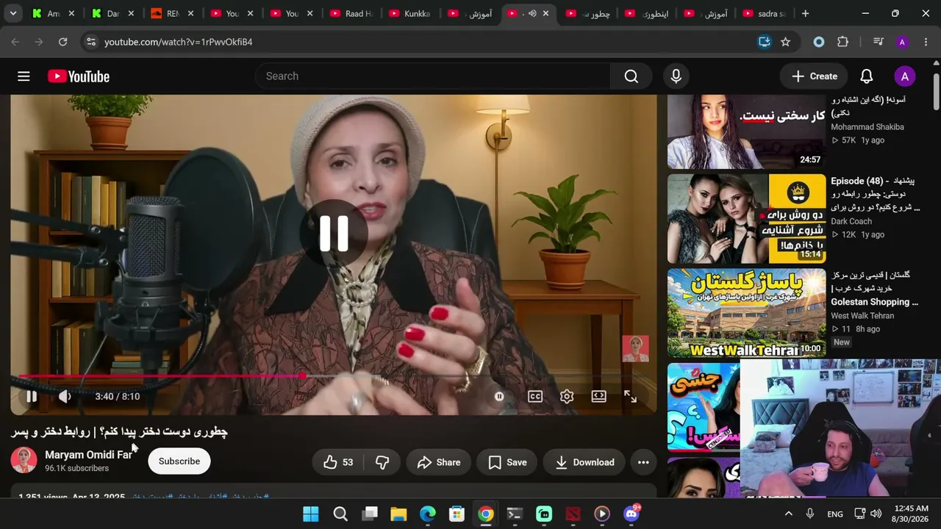Go to the West Walk Tehran channel
The image size is (941, 529).
pyautogui.click(x=862, y=316)
